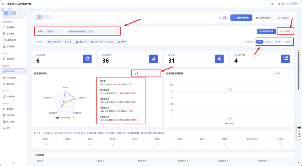Switch to the 品牌情感倾向 tab
Image resolution: width=302 pixels, height=166 pixels.
pos(263,18)
